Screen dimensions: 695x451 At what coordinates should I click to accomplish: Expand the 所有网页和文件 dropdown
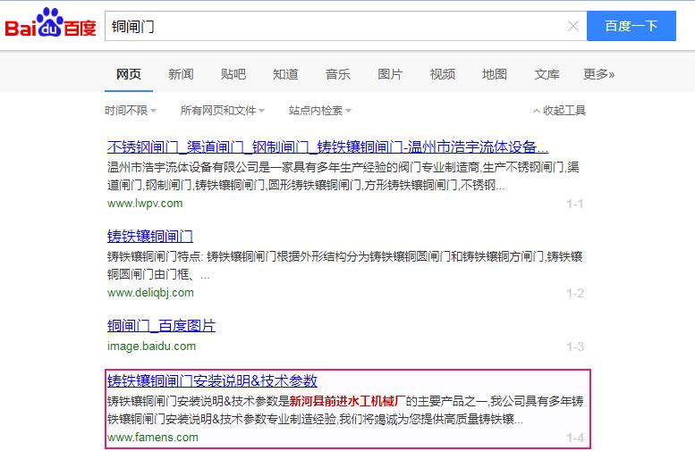(222, 111)
